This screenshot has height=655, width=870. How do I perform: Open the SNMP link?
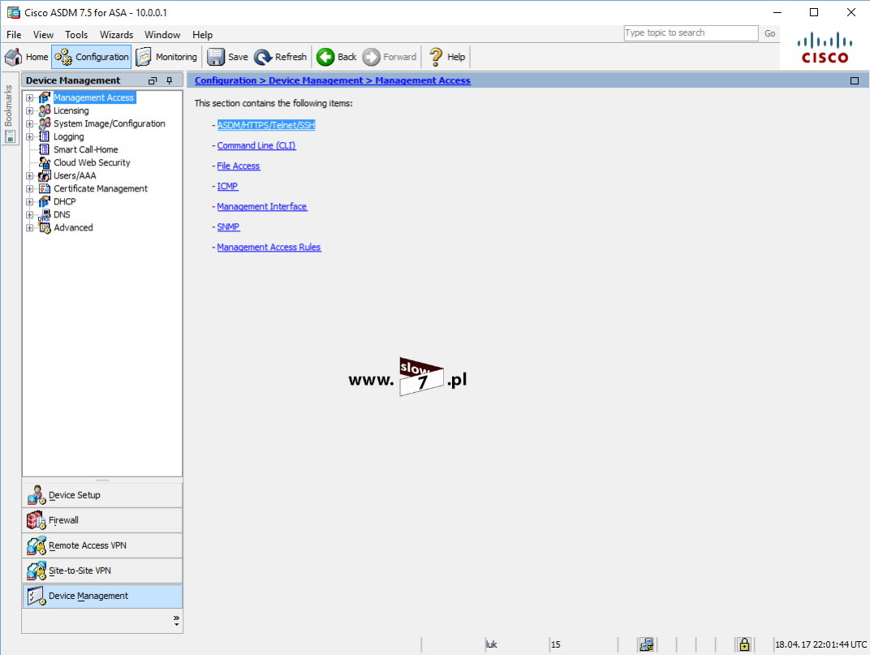[x=228, y=227]
